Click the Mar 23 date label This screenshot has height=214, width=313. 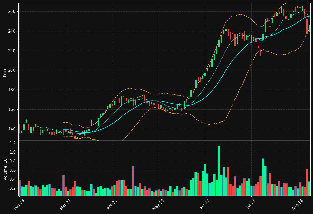(x=66, y=204)
